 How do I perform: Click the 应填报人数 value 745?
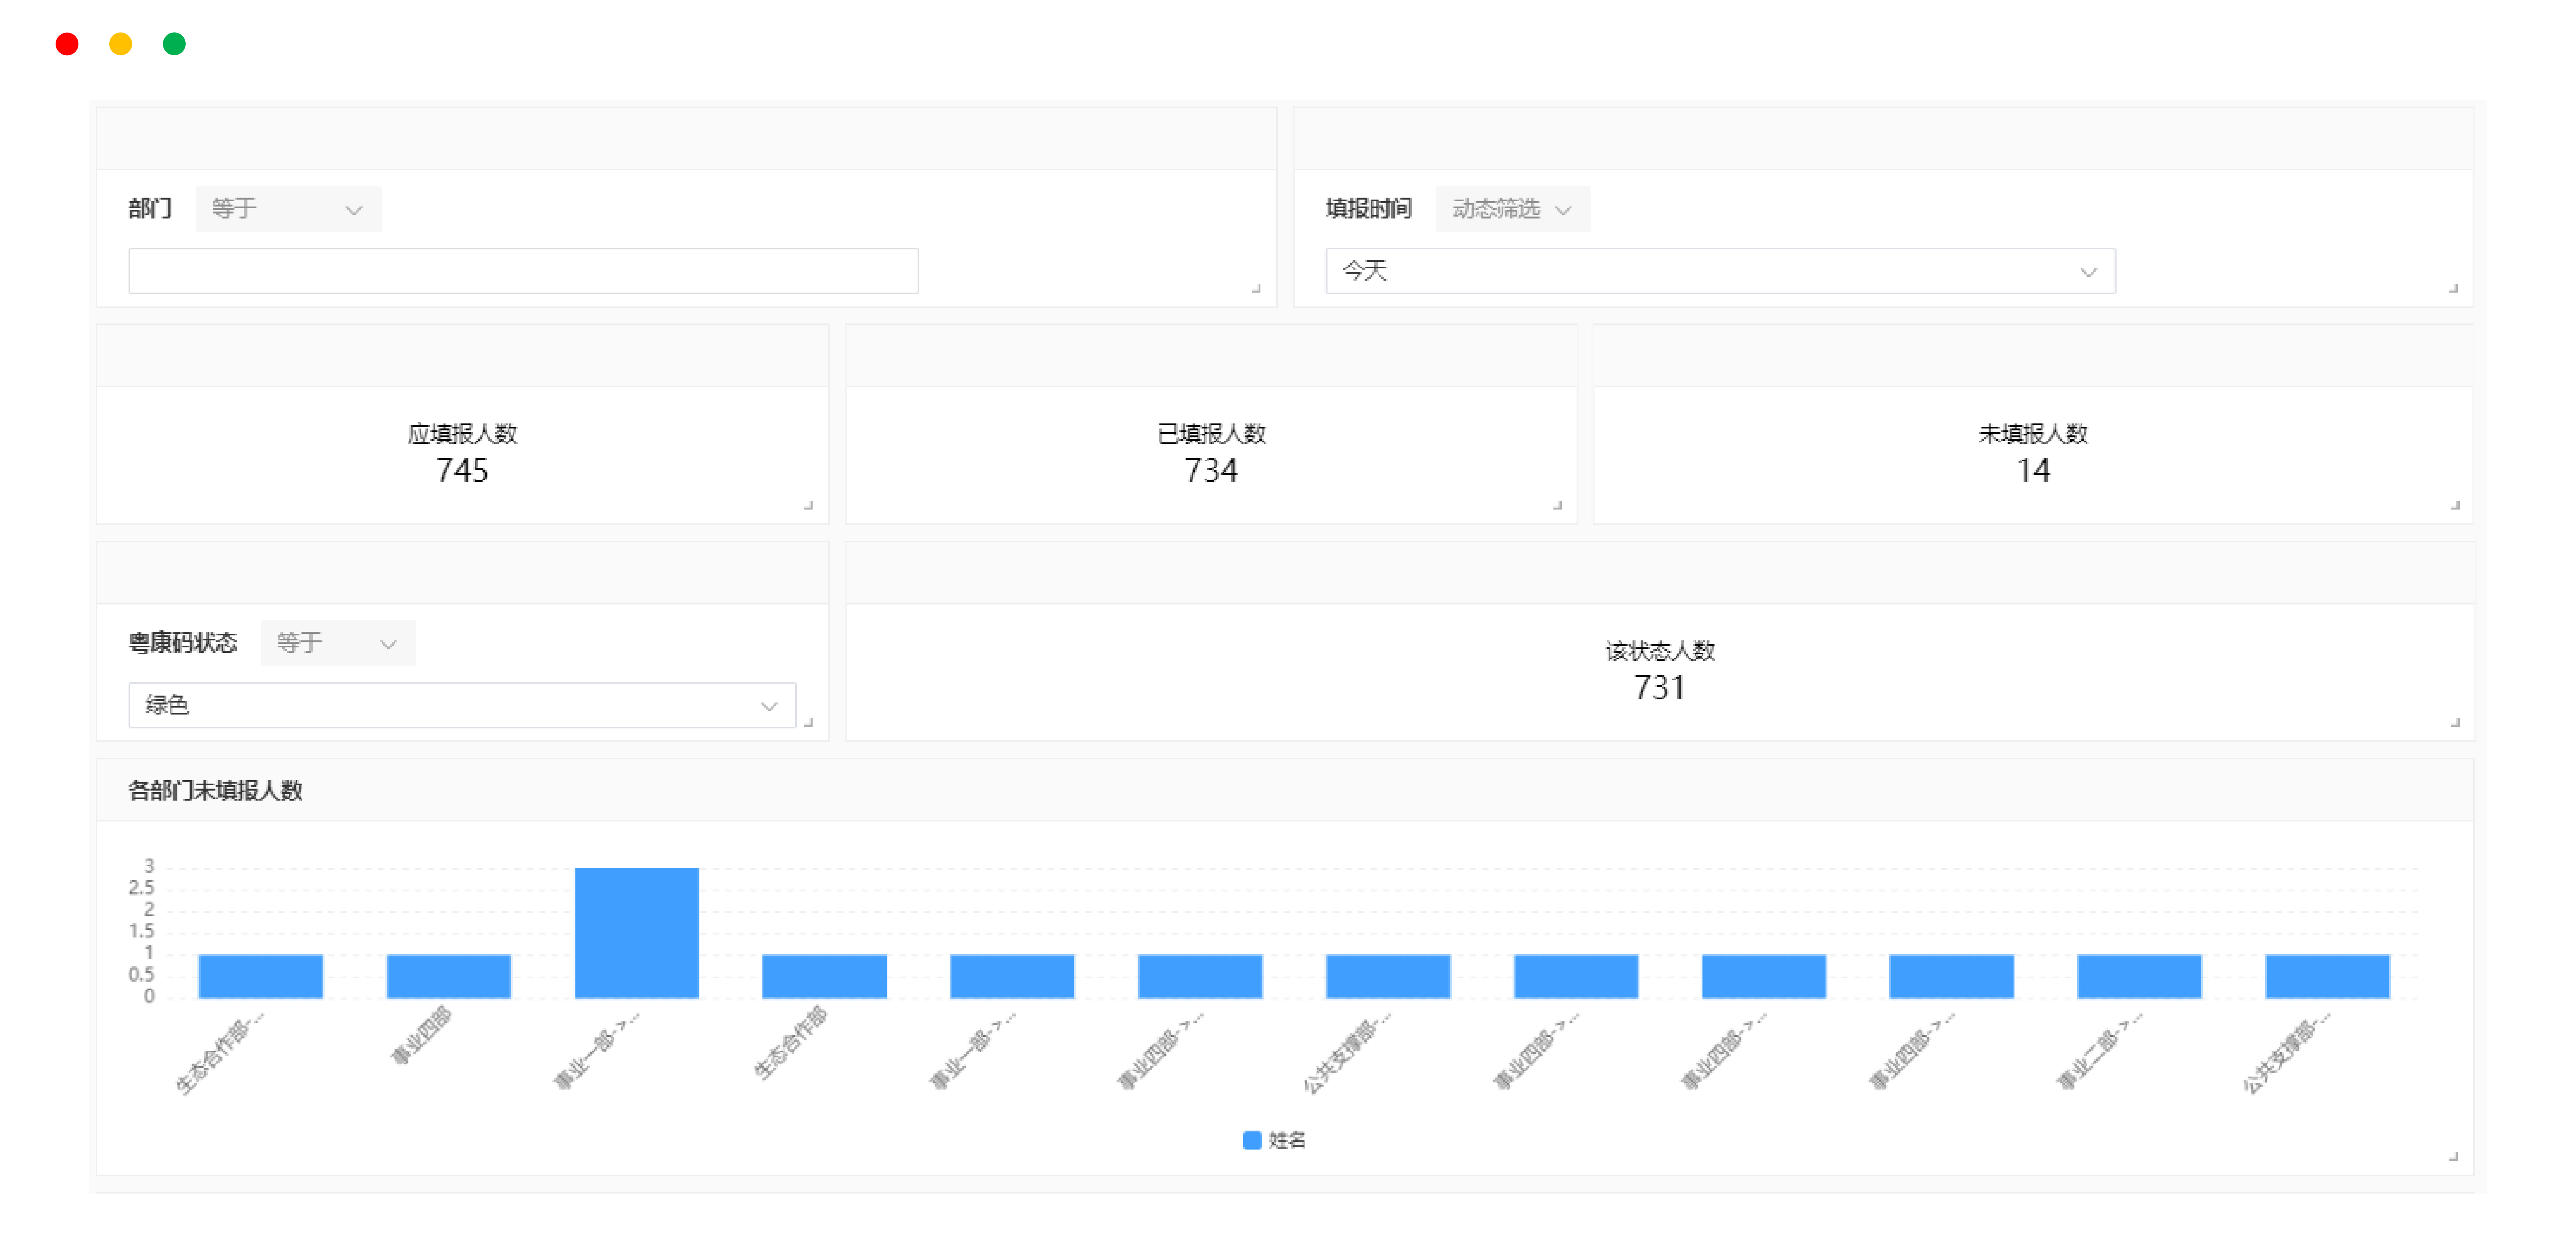click(x=462, y=471)
